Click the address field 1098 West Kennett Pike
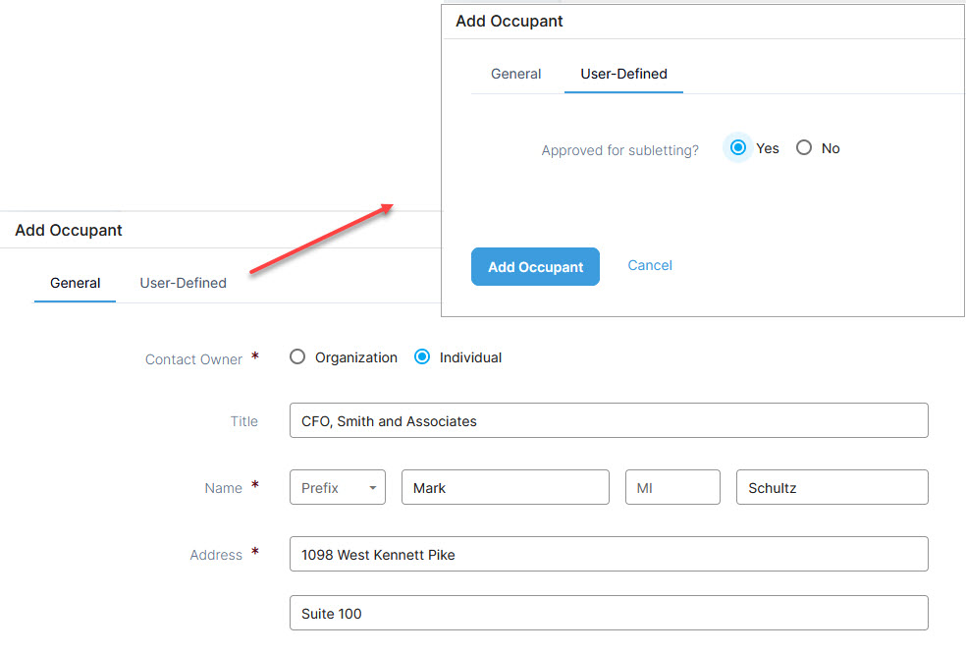 click(x=609, y=554)
